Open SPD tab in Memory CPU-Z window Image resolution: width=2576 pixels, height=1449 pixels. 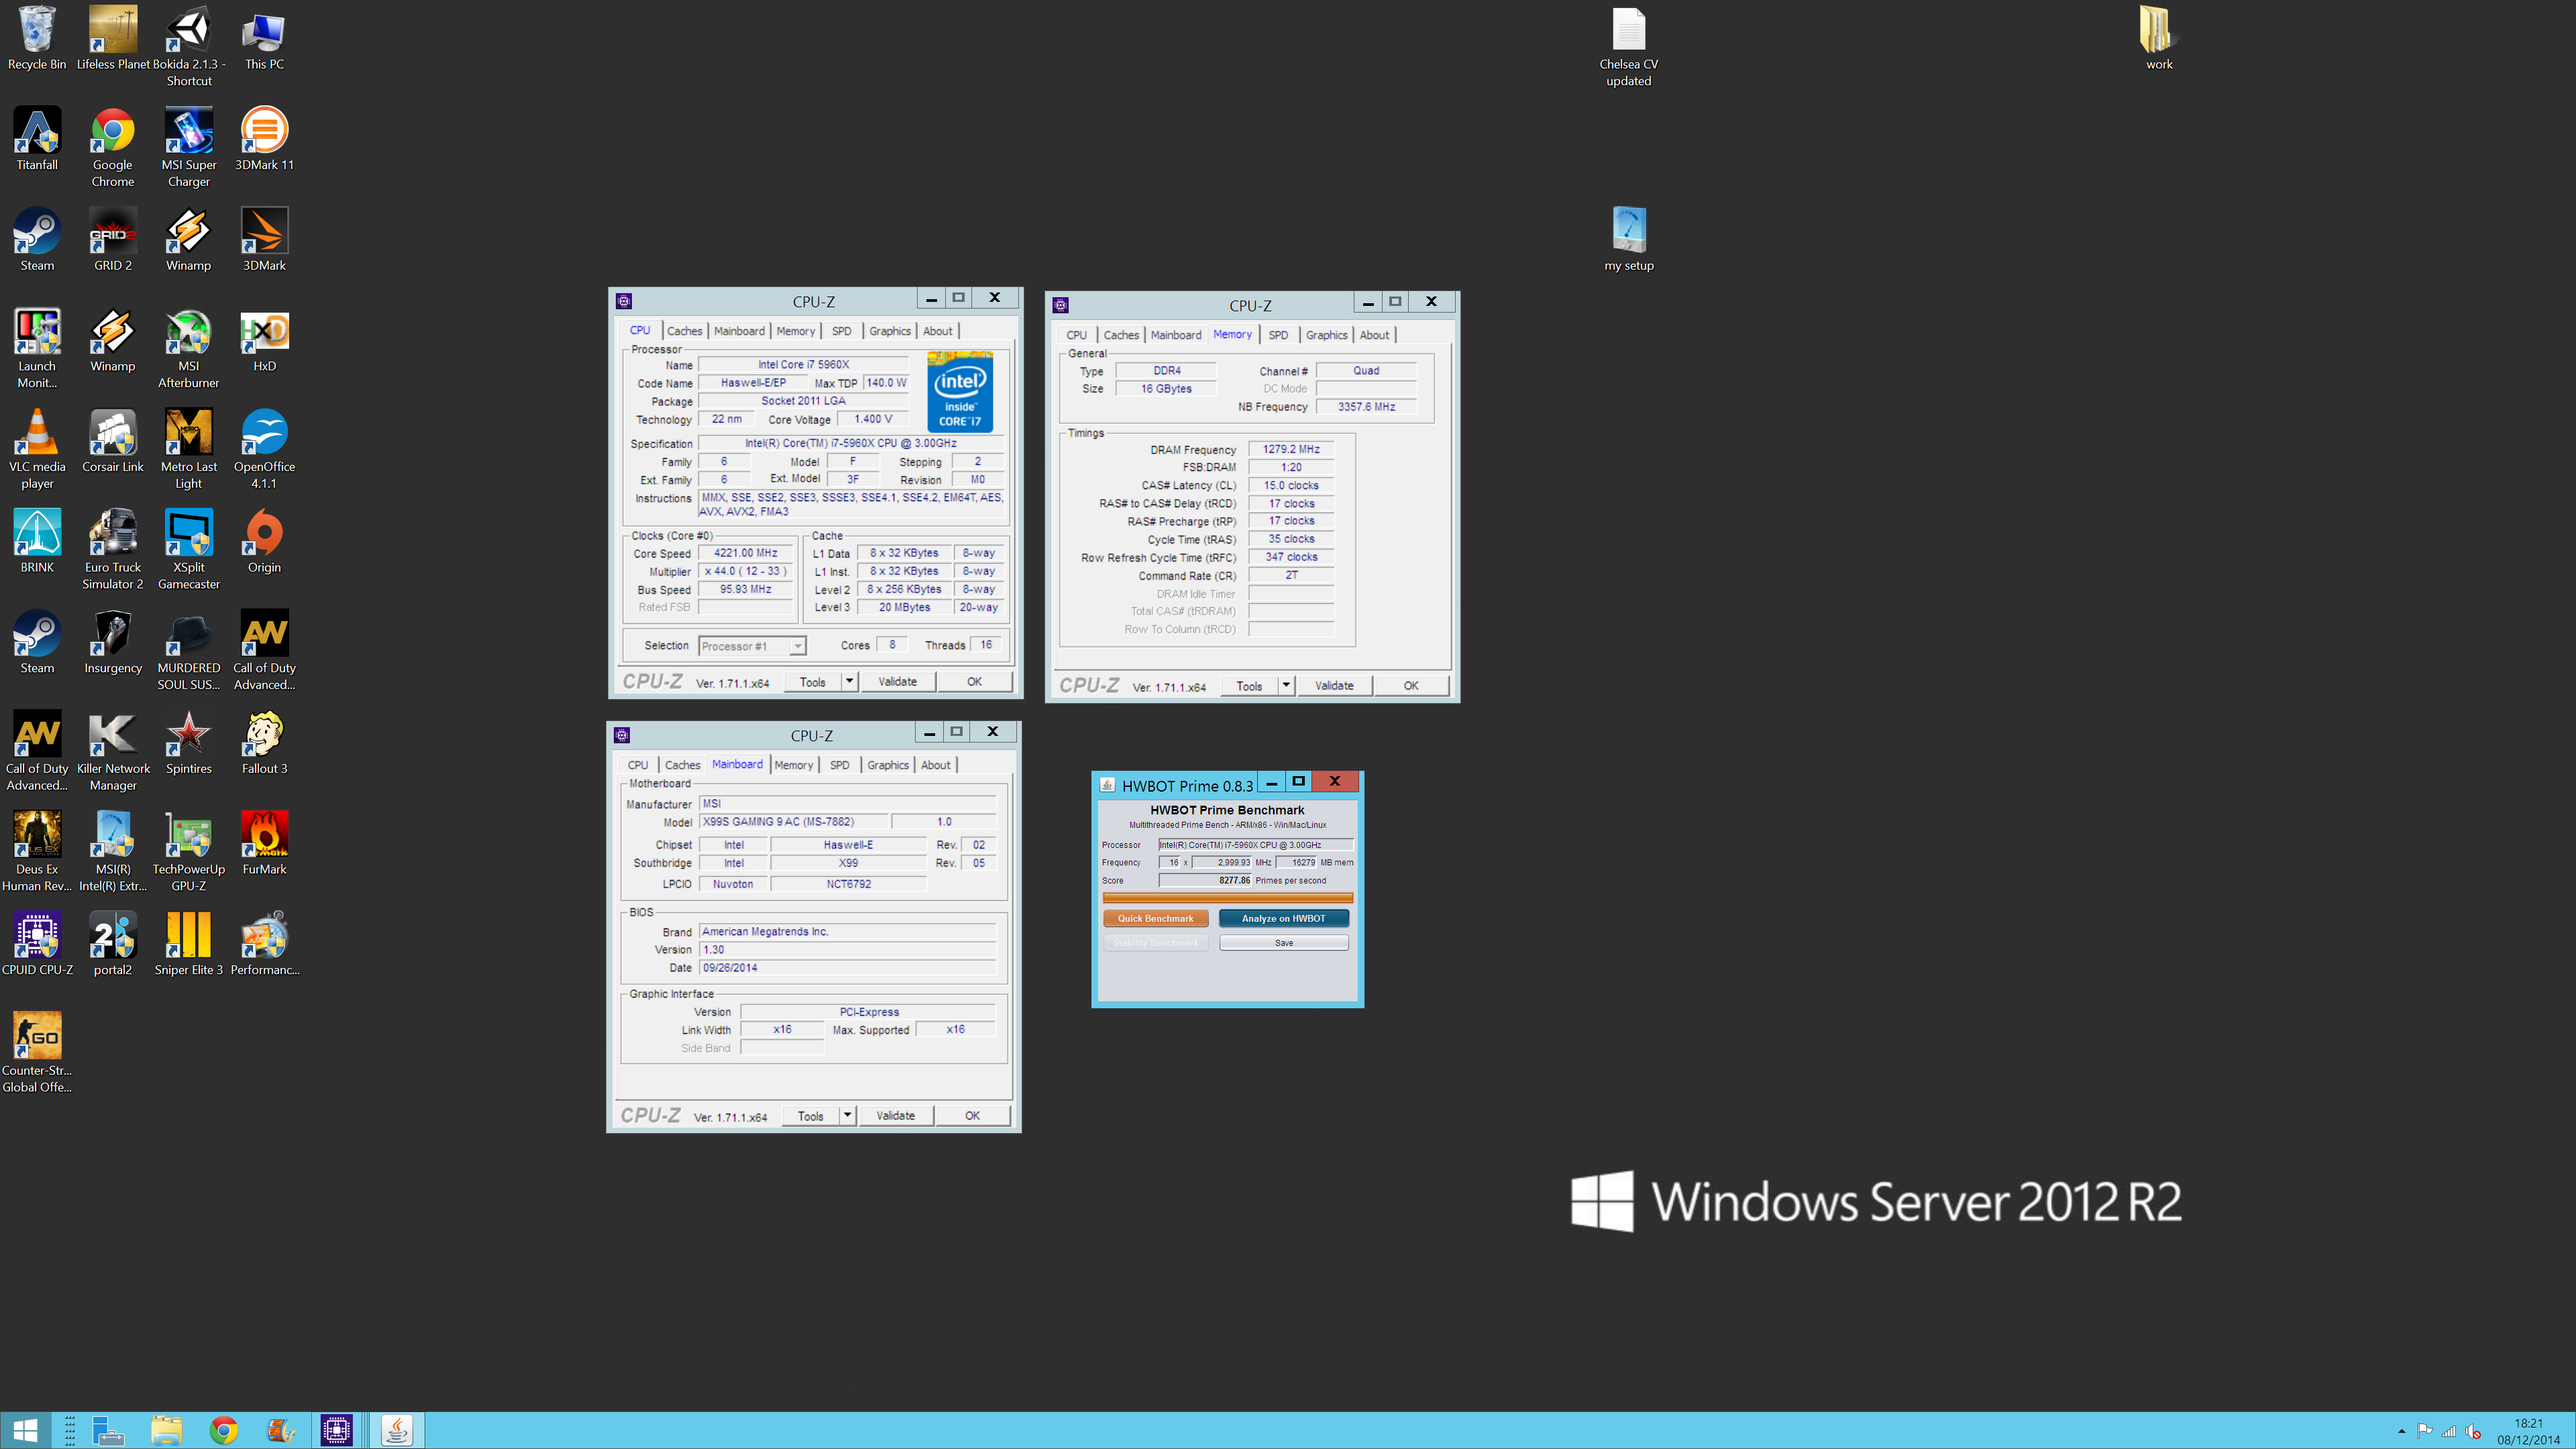click(1278, 335)
